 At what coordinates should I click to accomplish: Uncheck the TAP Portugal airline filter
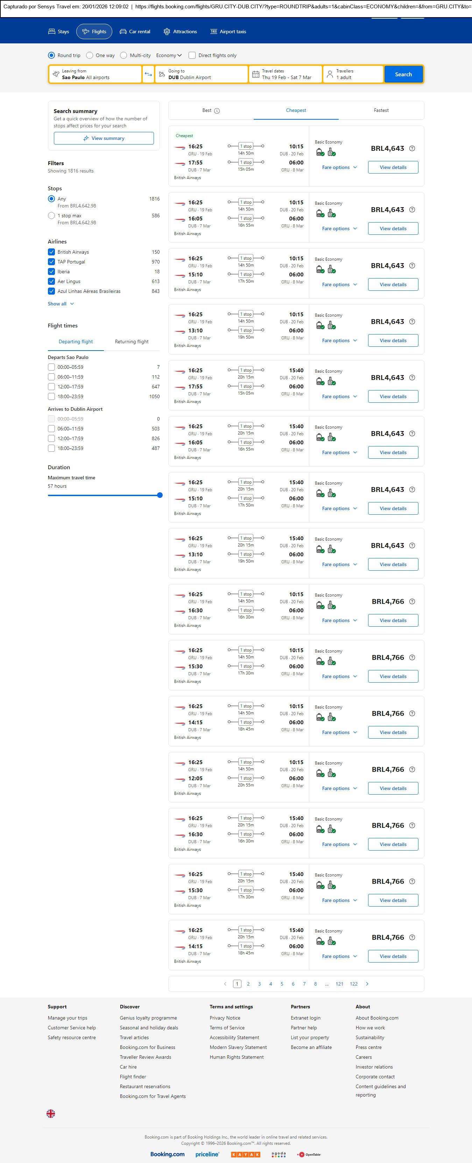pyautogui.click(x=51, y=262)
